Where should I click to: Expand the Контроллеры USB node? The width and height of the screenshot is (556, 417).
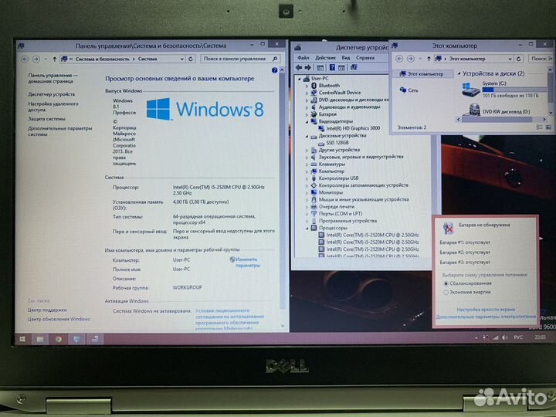pyautogui.click(x=307, y=178)
